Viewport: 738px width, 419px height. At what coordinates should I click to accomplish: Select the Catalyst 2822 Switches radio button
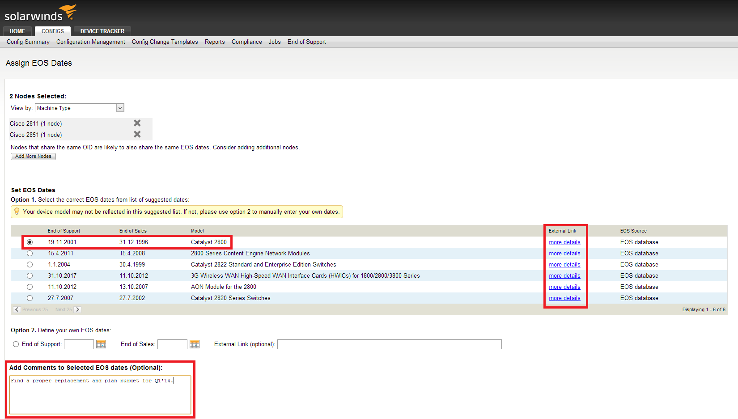click(30, 265)
